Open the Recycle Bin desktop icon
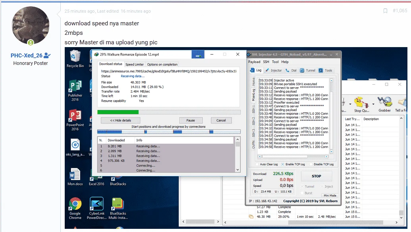This screenshot has width=411, height=232. (x=75, y=59)
